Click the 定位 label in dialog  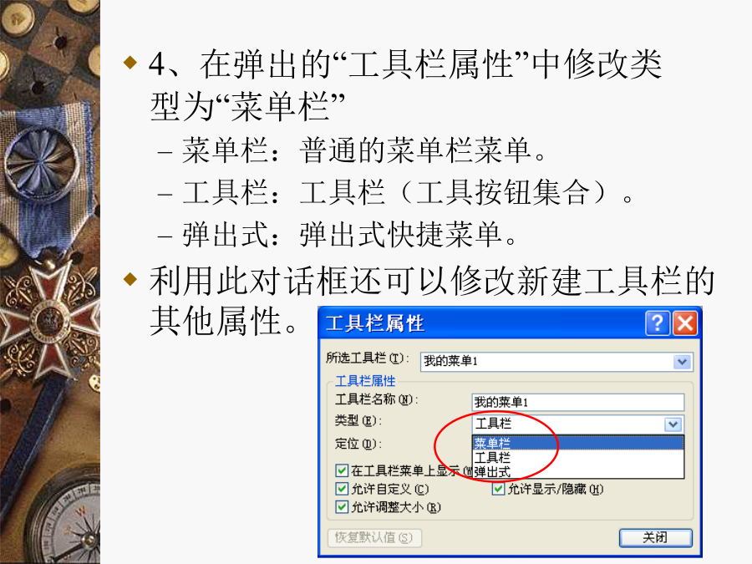tap(358, 444)
